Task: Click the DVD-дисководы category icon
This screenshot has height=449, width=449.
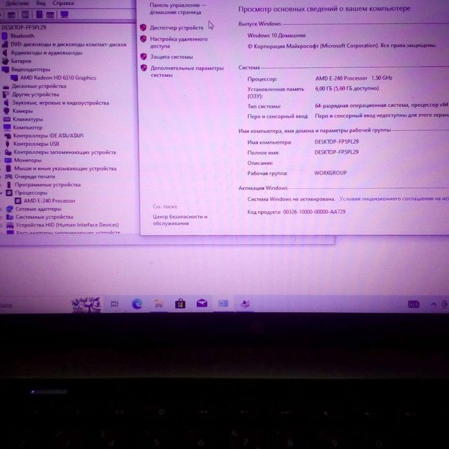Action: pyautogui.click(x=5, y=44)
